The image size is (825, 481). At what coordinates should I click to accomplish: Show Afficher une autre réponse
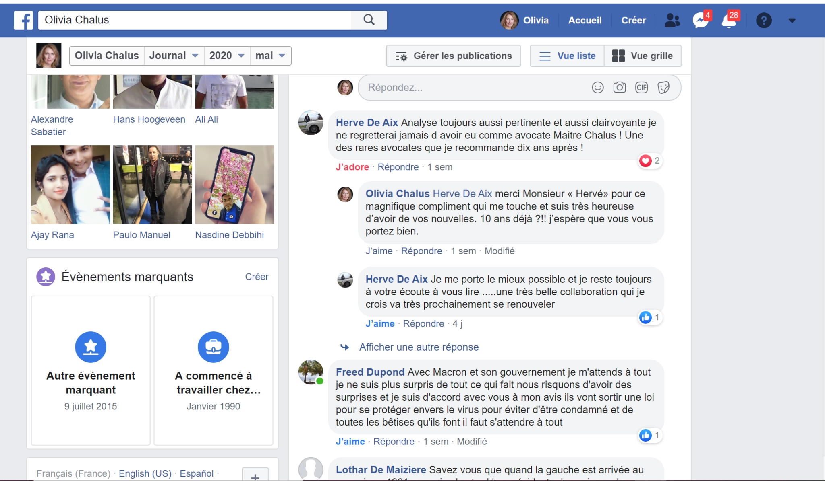tap(419, 347)
